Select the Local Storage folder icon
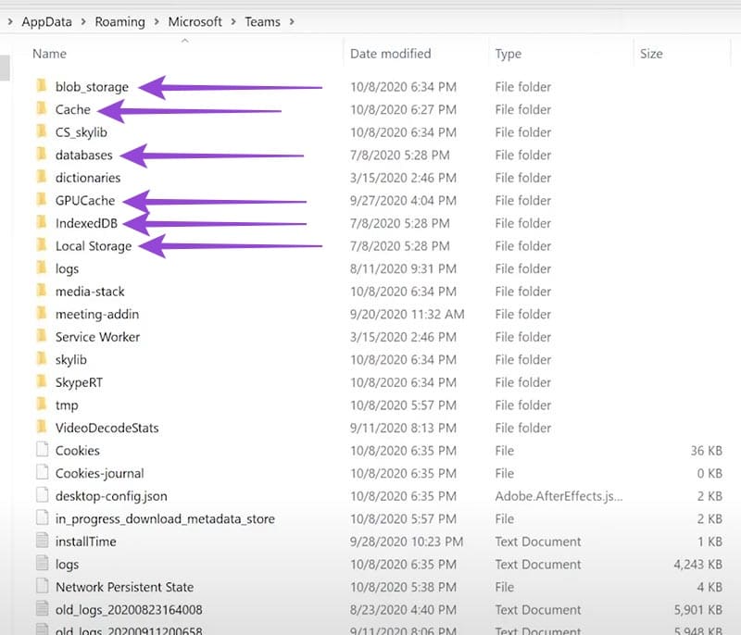 pyautogui.click(x=41, y=245)
